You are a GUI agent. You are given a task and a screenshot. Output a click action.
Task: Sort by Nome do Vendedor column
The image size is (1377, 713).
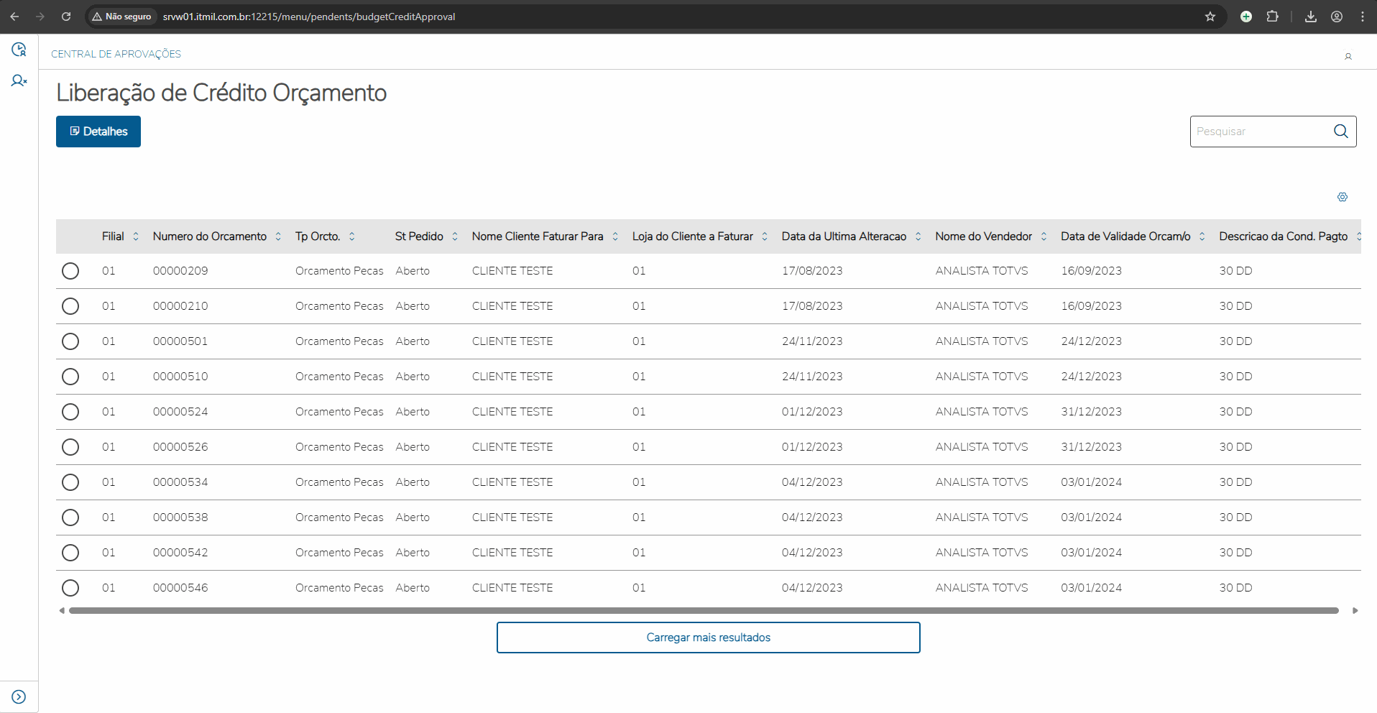pos(1044,236)
